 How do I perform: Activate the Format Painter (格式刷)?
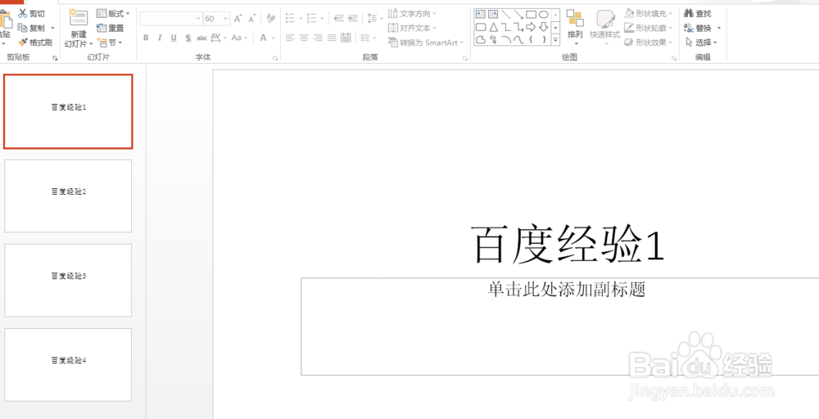coord(35,43)
